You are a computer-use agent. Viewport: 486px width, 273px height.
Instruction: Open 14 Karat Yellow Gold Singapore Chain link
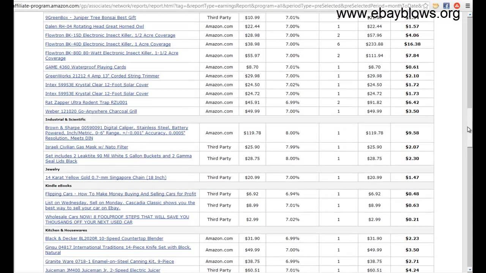(106, 177)
